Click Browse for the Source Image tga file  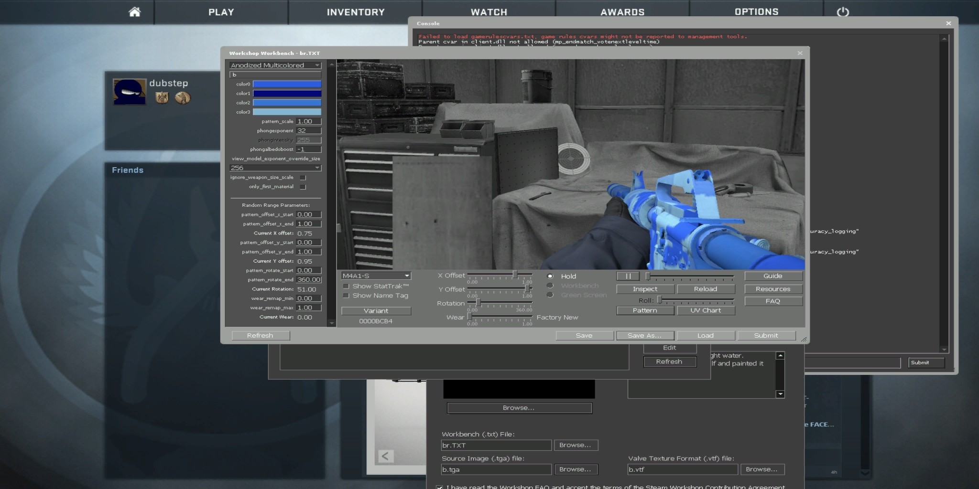pyautogui.click(x=576, y=469)
